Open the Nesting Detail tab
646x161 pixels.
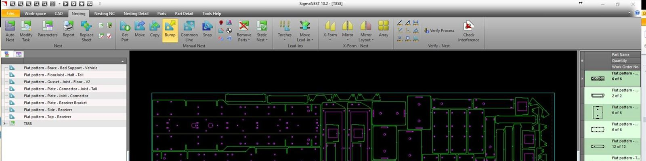[x=136, y=13]
